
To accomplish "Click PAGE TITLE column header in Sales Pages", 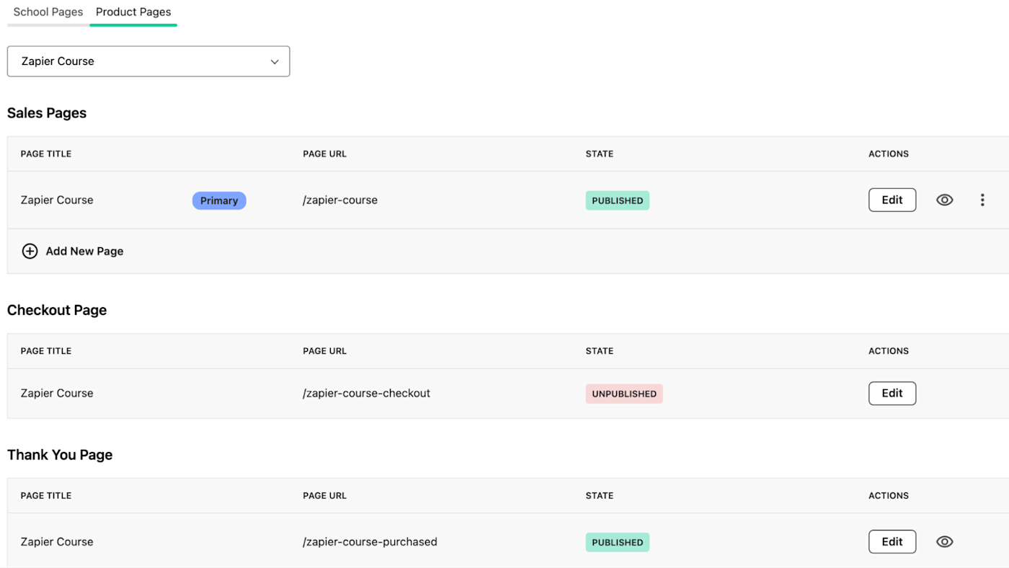I will 46,154.
